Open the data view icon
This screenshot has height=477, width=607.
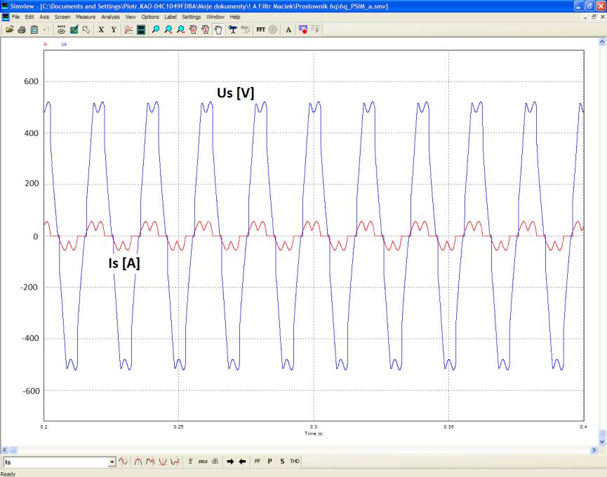(x=61, y=29)
